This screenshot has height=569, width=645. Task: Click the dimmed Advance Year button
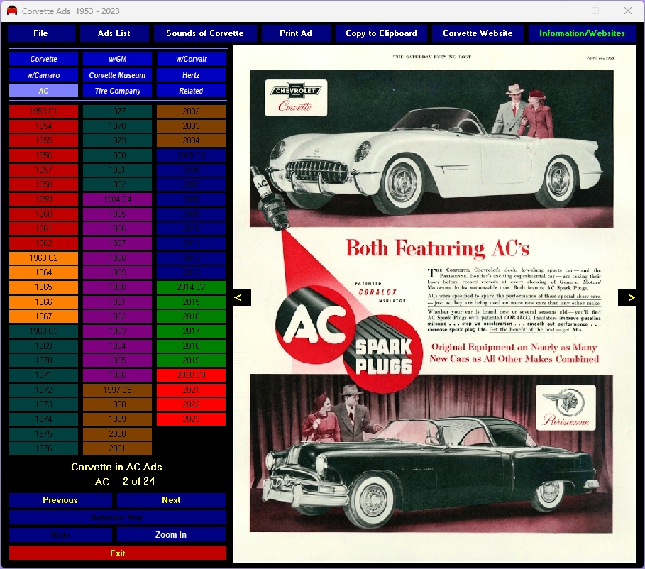118,518
